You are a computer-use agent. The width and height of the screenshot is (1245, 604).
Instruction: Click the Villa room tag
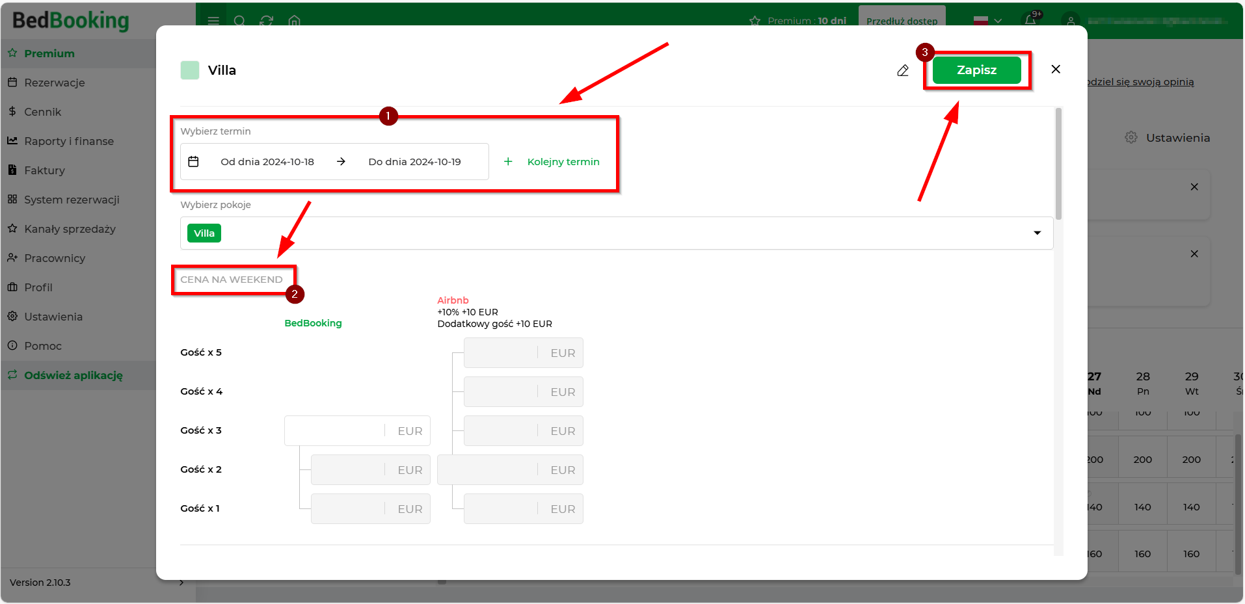[x=204, y=233]
